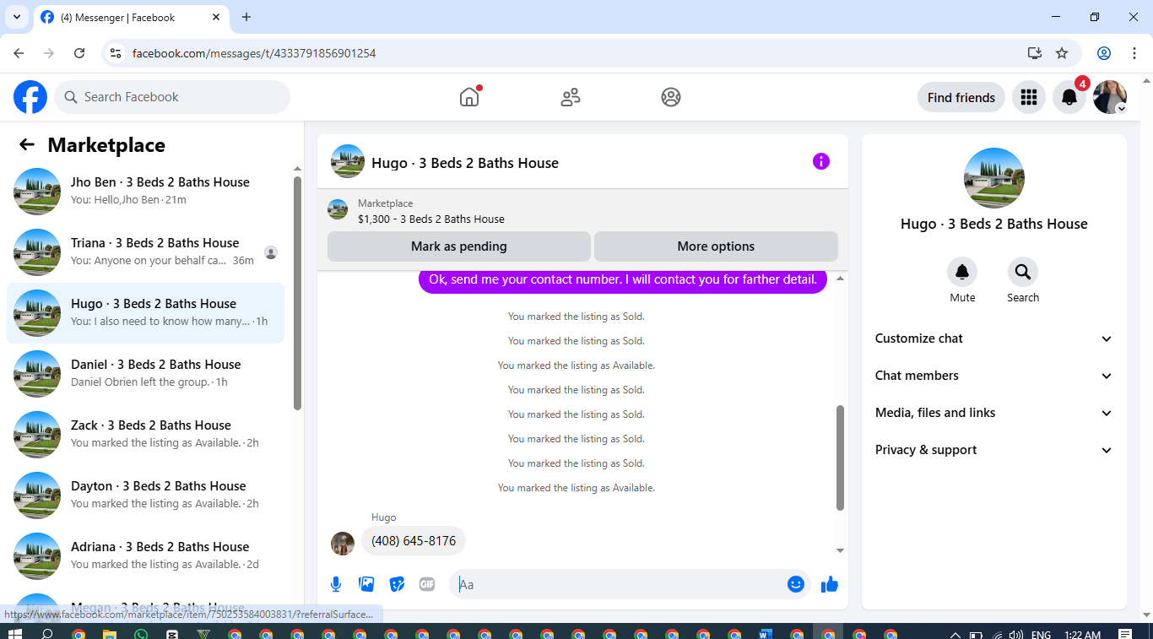Screen dimensions: 1153x639
Task: Open the Daniel conversation
Action: [x=145, y=374]
